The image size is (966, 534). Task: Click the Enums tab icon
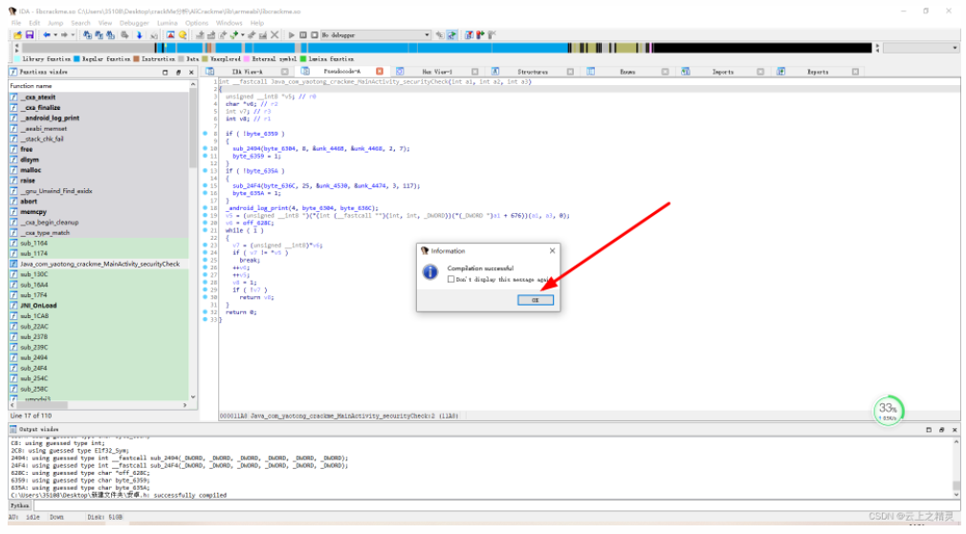pyautogui.click(x=590, y=72)
